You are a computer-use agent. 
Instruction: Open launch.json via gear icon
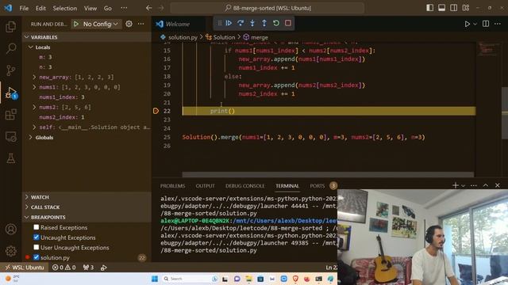tap(129, 24)
